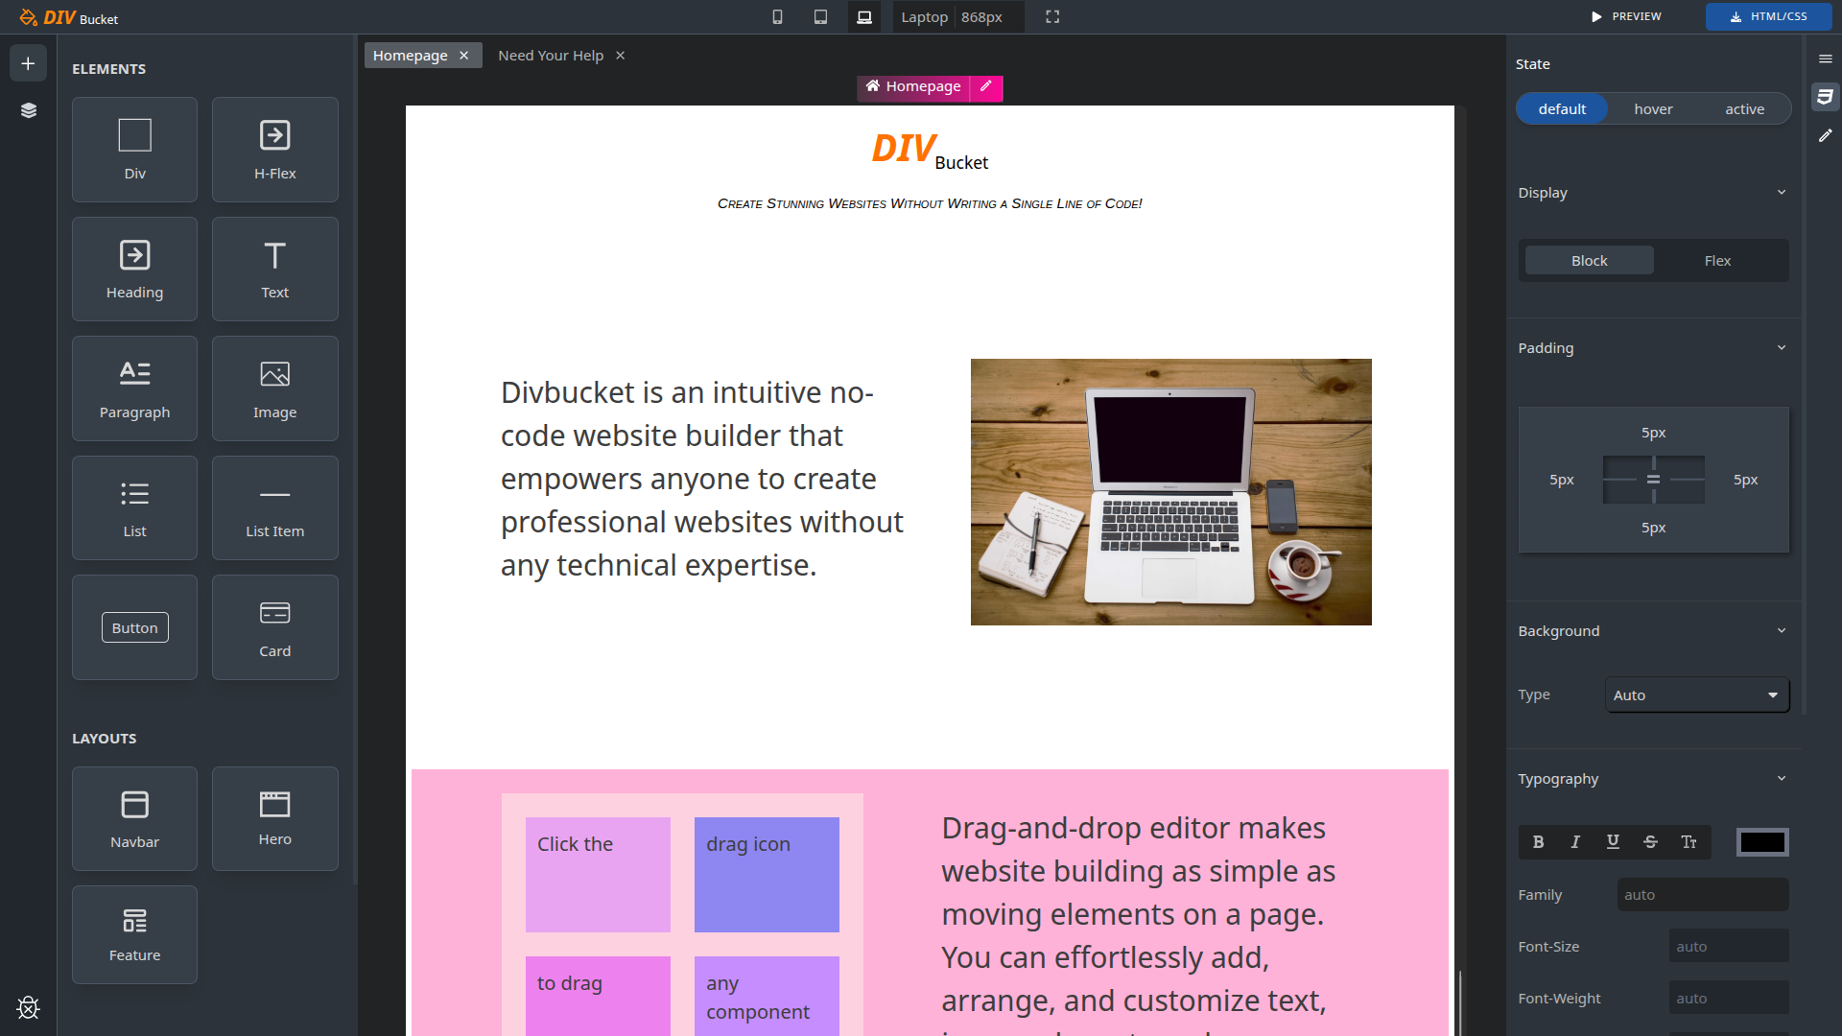Viewport: 1842px width, 1036px height.
Task: Click the Preview button
Action: point(1626,17)
